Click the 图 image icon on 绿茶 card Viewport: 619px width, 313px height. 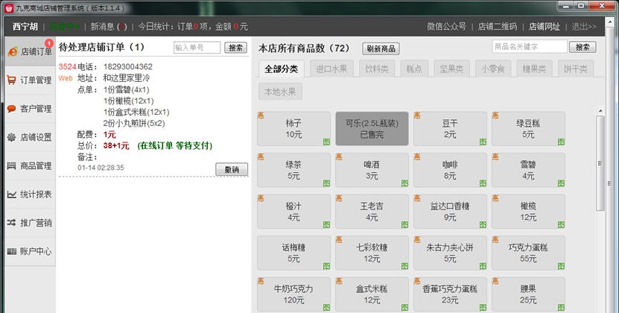pyautogui.click(x=326, y=183)
